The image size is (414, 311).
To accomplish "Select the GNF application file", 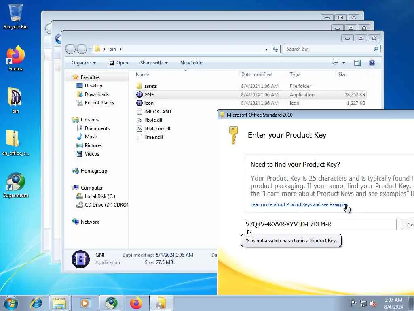I will [251, 95].
